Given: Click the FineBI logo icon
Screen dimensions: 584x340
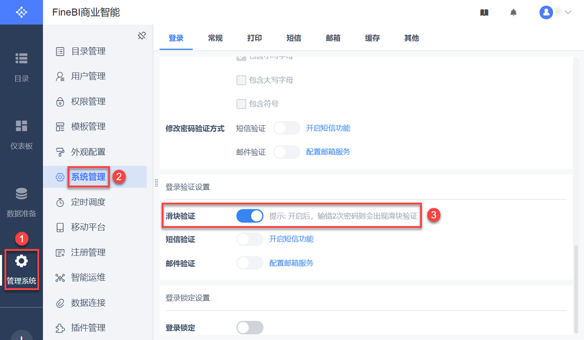Looking at the screenshot, I should coord(21,12).
